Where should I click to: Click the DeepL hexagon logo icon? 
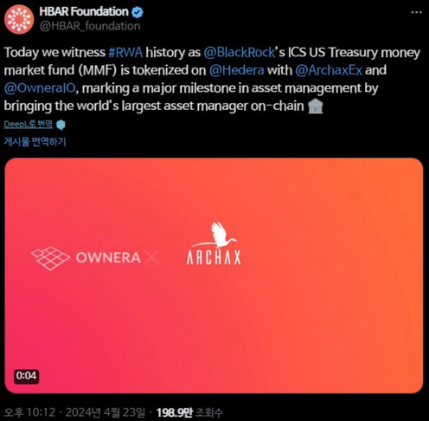pos(61,125)
